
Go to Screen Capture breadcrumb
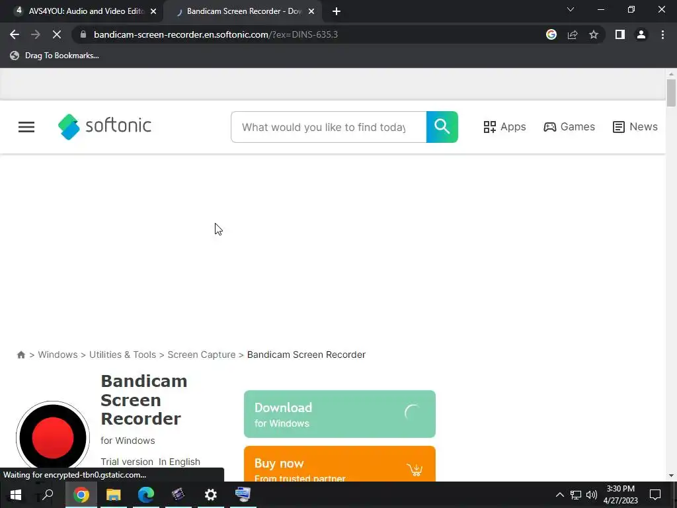(x=202, y=355)
